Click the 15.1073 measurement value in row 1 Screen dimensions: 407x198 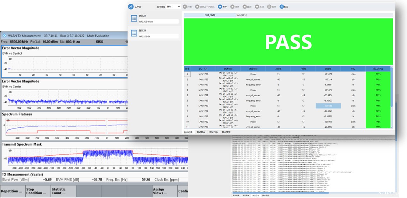pyautogui.click(x=328, y=74)
